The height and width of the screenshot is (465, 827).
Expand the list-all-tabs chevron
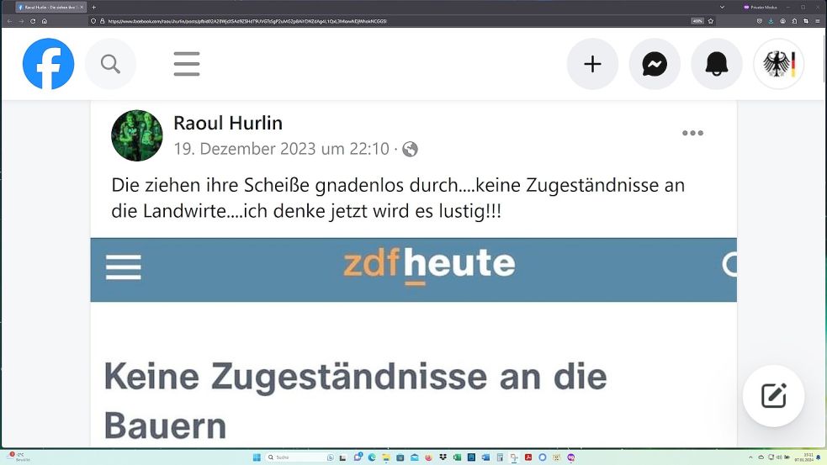coord(722,8)
